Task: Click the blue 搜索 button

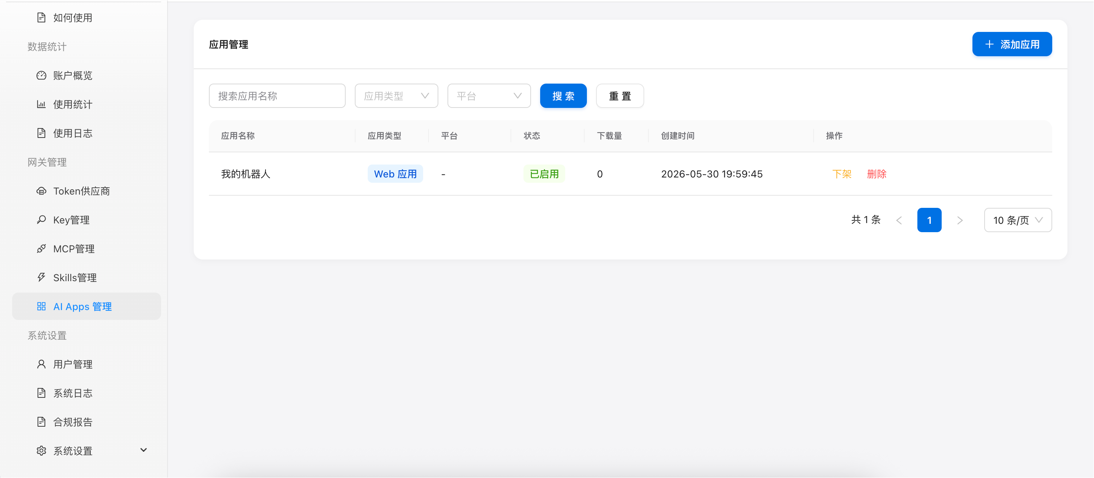Action: pyautogui.click(x=563, y=96)
